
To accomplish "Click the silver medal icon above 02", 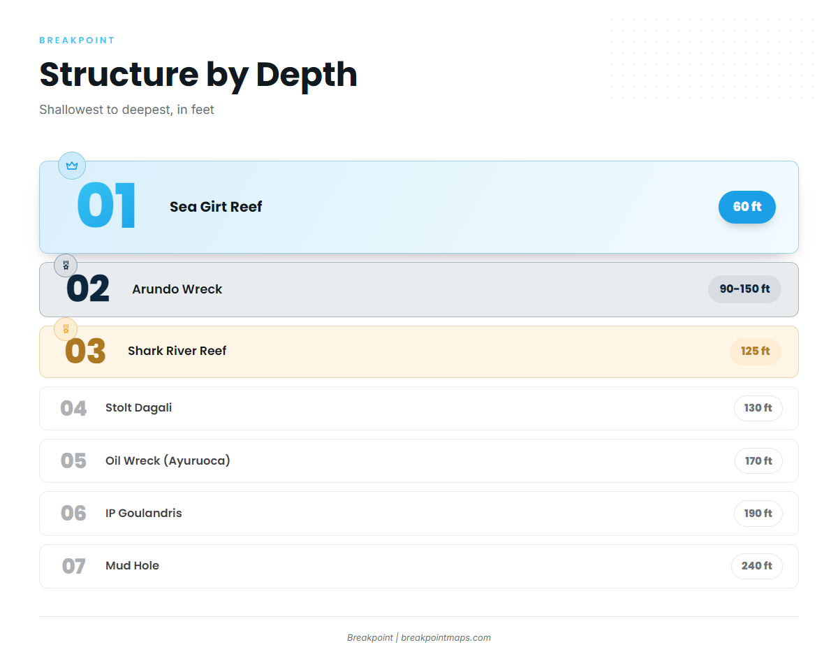I will pos(66,266).
